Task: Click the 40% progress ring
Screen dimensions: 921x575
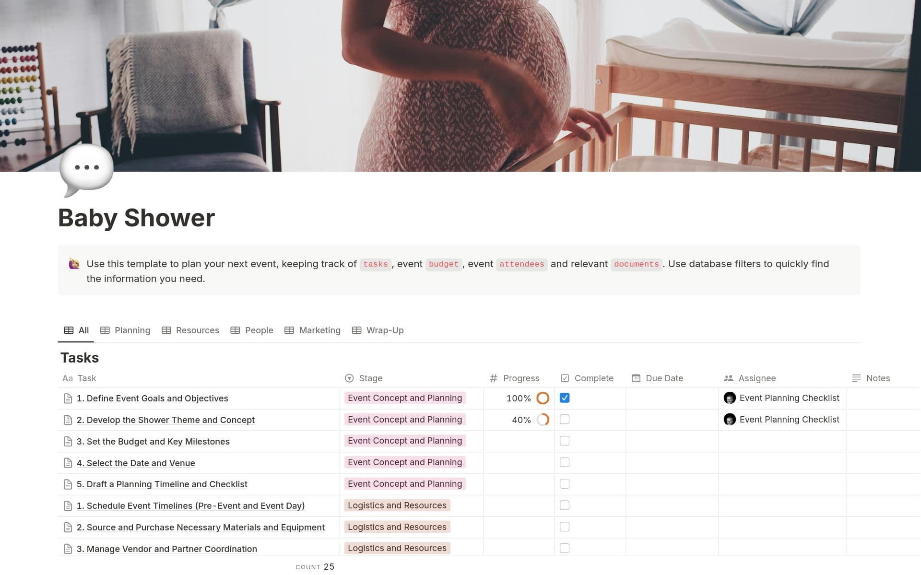Action: coord(543,420)
